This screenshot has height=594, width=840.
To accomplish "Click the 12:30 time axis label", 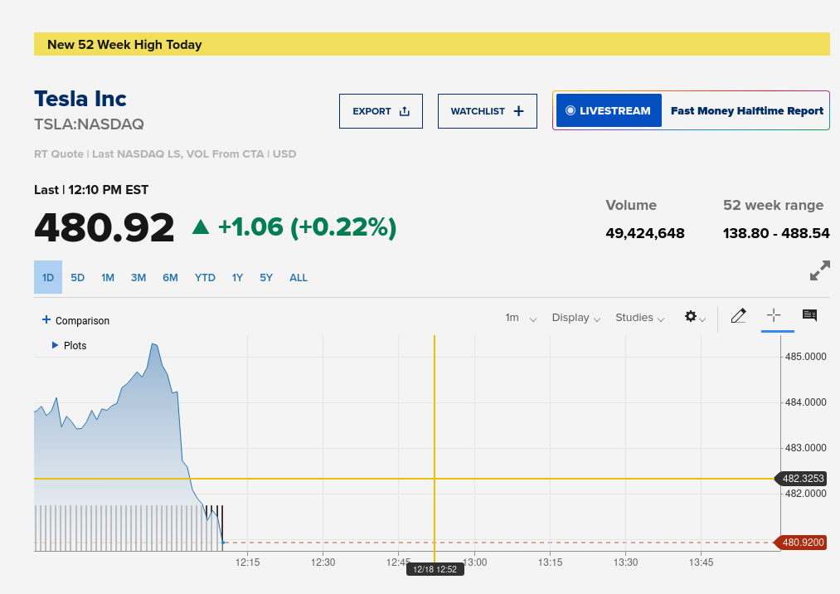I will [x=323, y=562].
